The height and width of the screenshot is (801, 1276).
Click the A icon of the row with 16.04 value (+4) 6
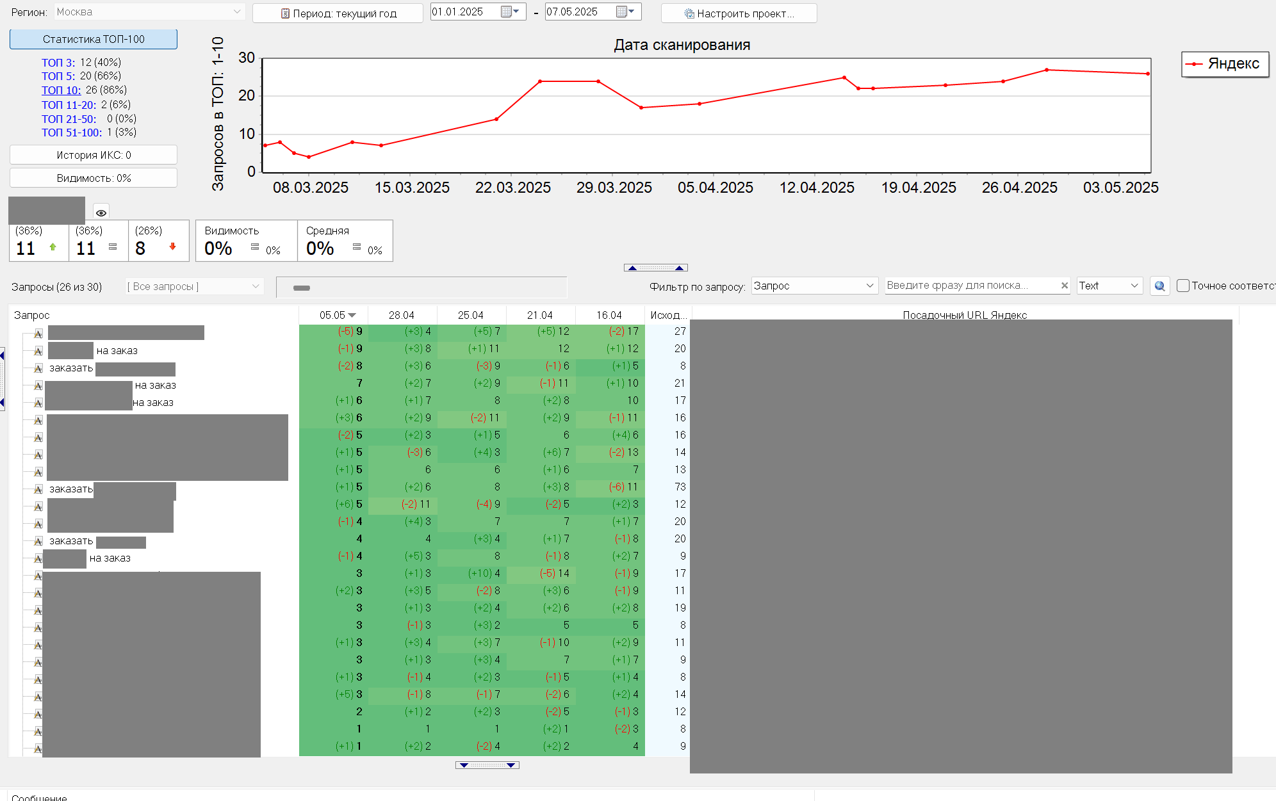38,437
